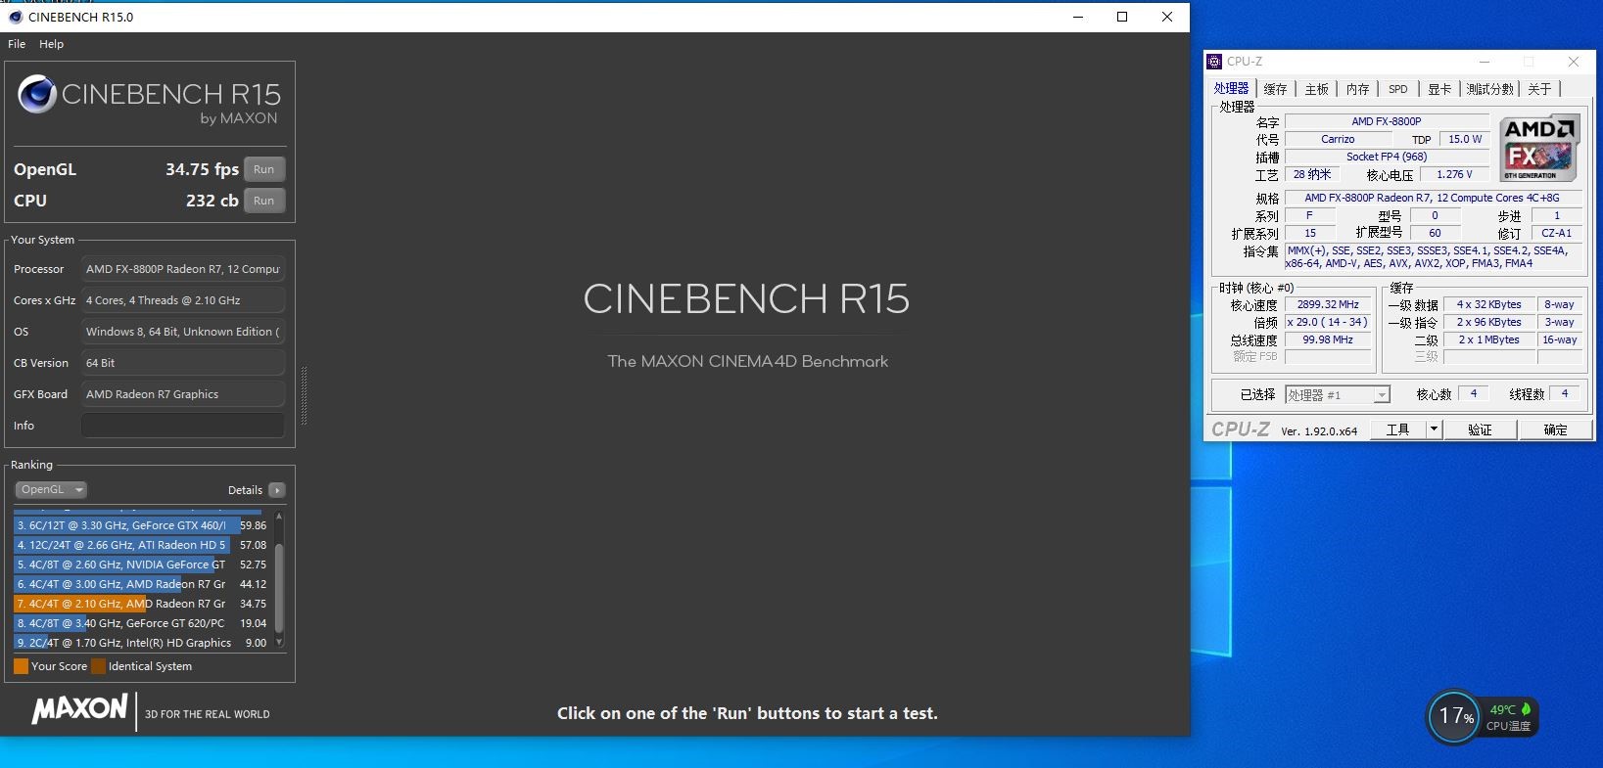
Task: Click the ranking list scroll up arrow
Action: point(279,516)
